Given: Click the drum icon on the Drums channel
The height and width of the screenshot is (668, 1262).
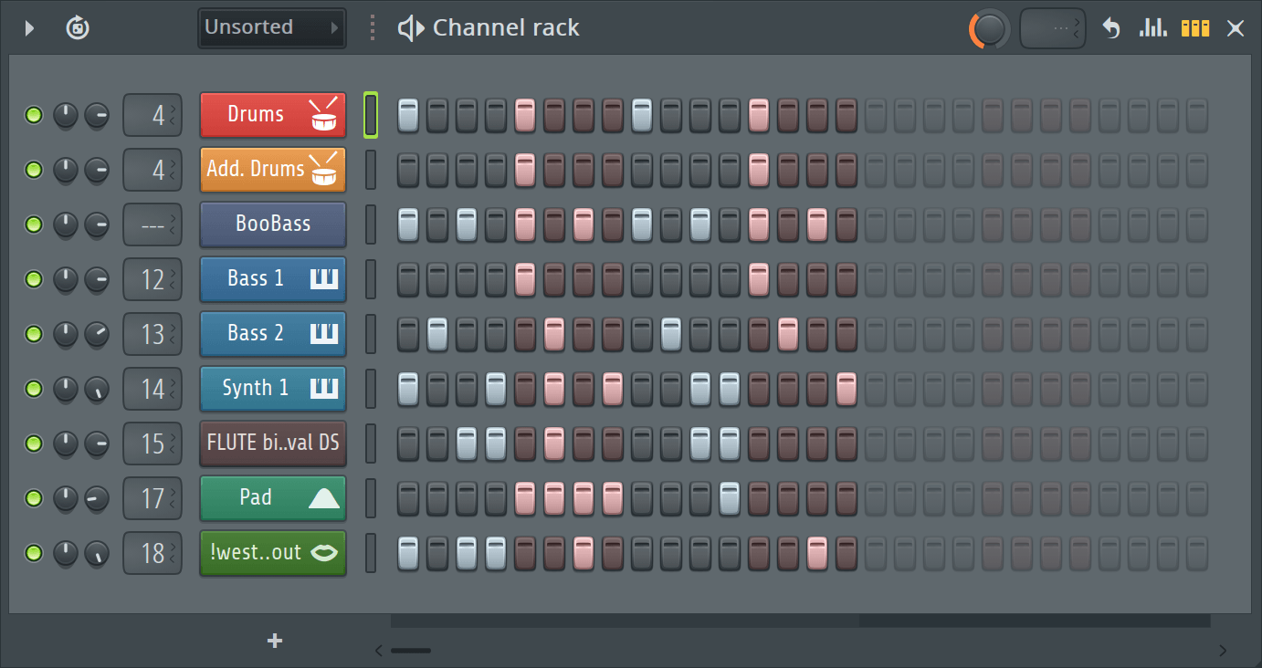Looking at the screenshot, I should click(x=324, y=115).
